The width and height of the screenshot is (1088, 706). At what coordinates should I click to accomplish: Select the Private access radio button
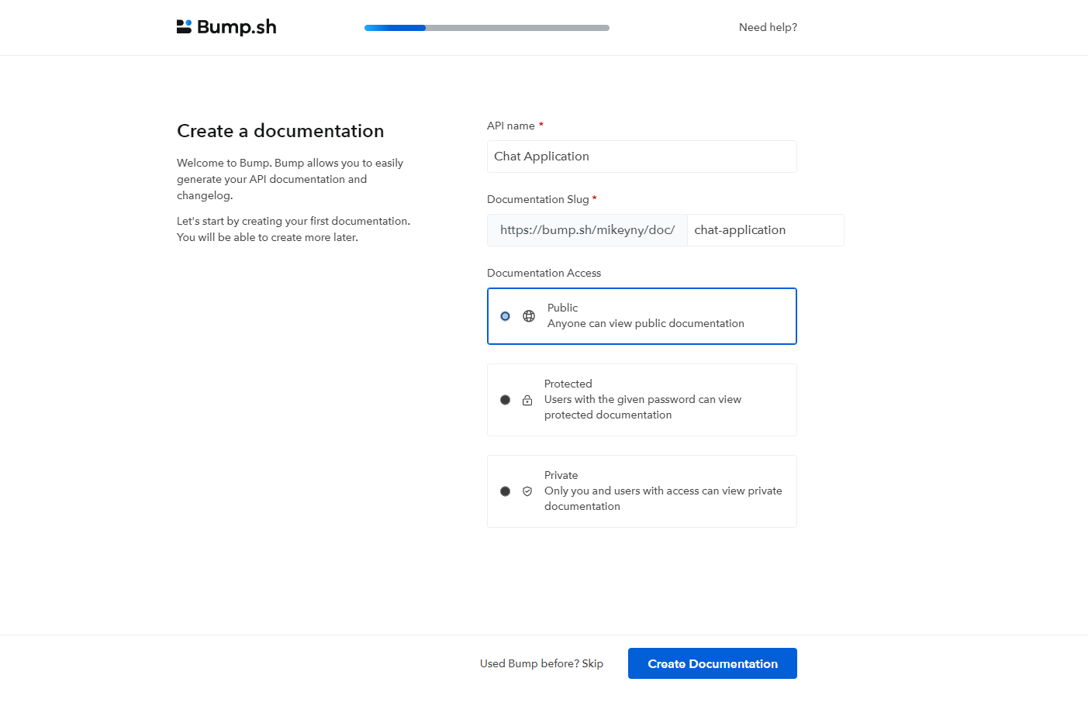click(x=505, y=491)
